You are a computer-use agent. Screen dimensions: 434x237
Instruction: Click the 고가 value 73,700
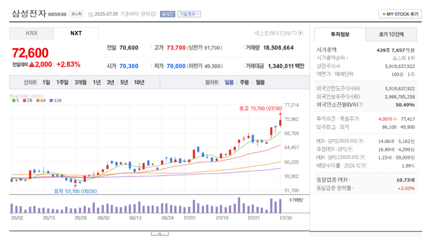coord(176,48)
